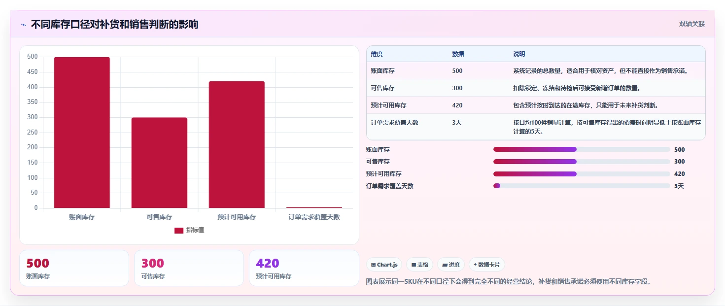Click the 数据 table column header

click(x=458, y=54)
